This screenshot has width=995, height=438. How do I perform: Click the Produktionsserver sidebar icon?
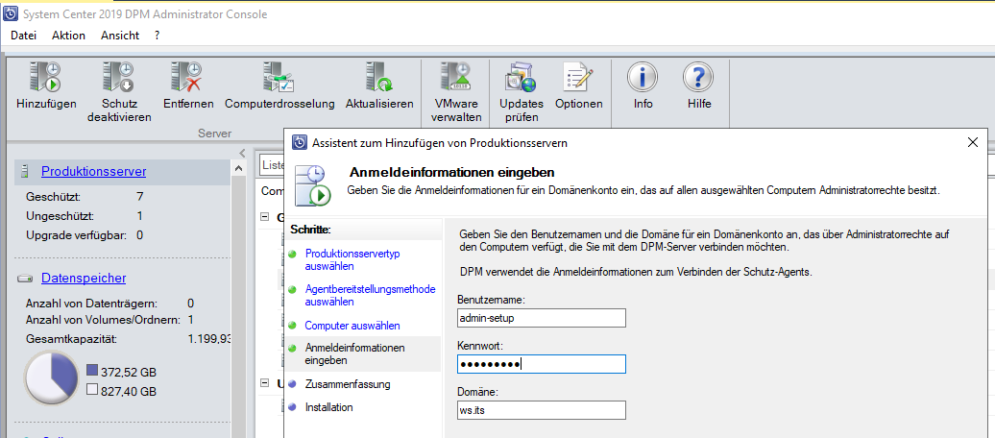25,171
